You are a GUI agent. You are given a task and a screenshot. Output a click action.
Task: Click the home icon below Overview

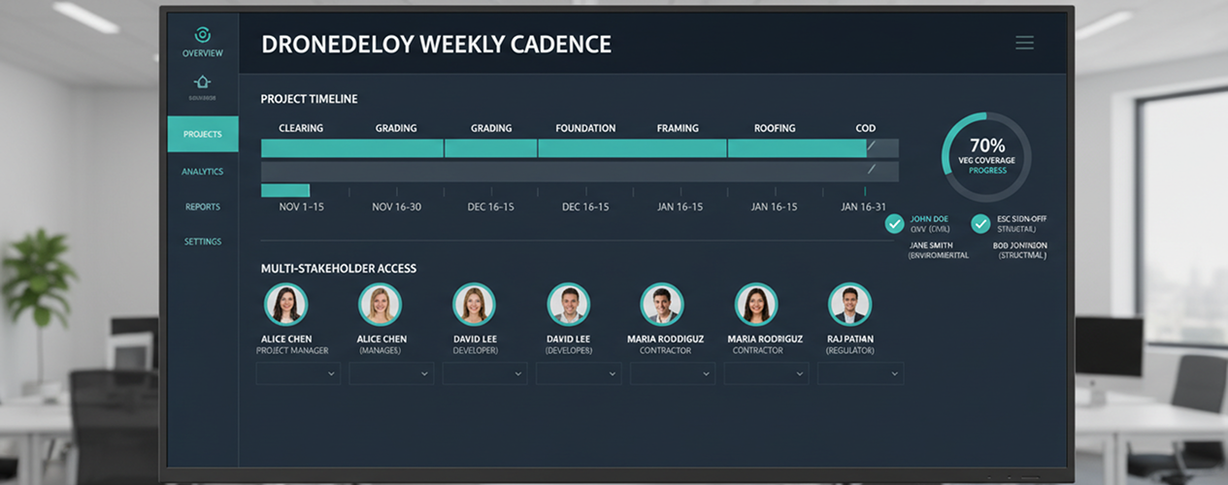203,81
